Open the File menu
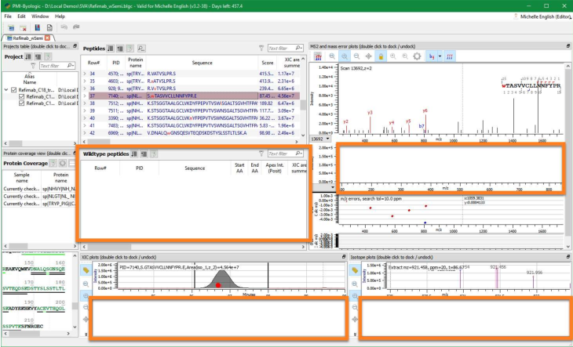 [x=8, y=16]
